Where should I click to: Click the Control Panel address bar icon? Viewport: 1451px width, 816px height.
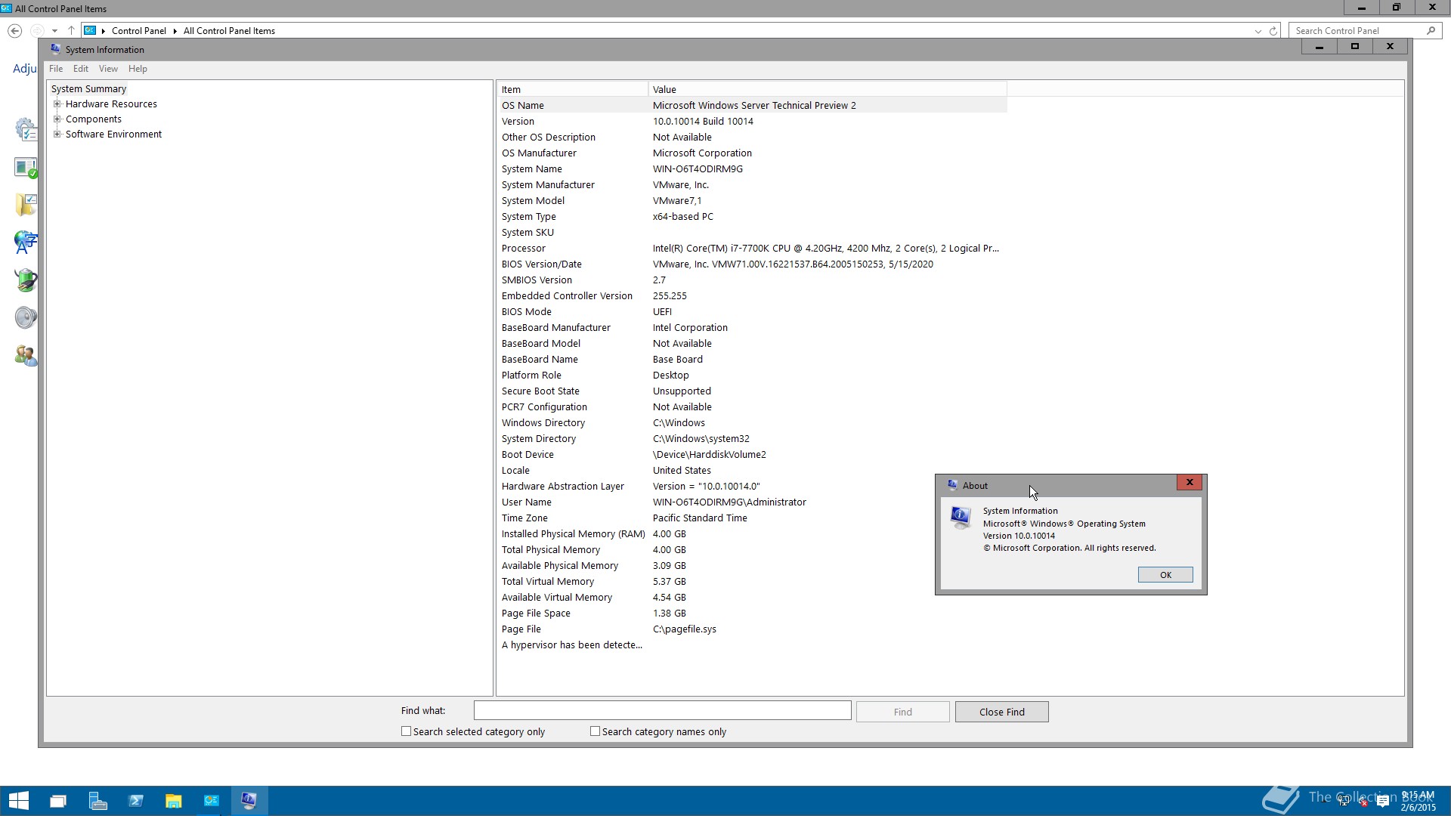tap(90, 31)
